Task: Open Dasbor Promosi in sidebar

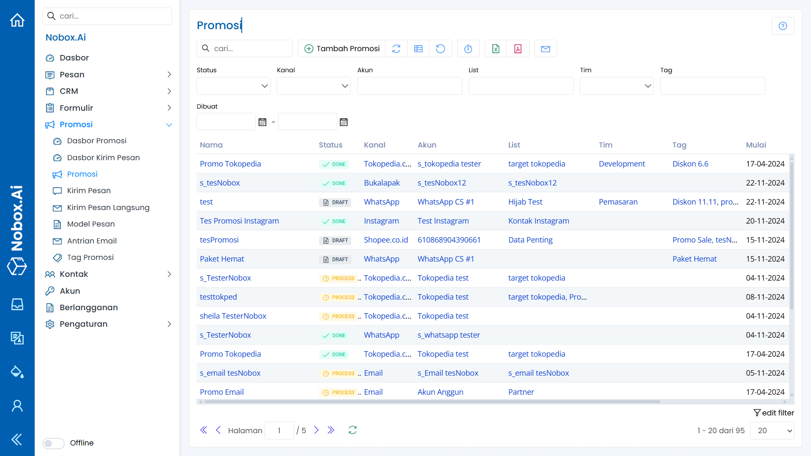Action: tap(96, 141)
